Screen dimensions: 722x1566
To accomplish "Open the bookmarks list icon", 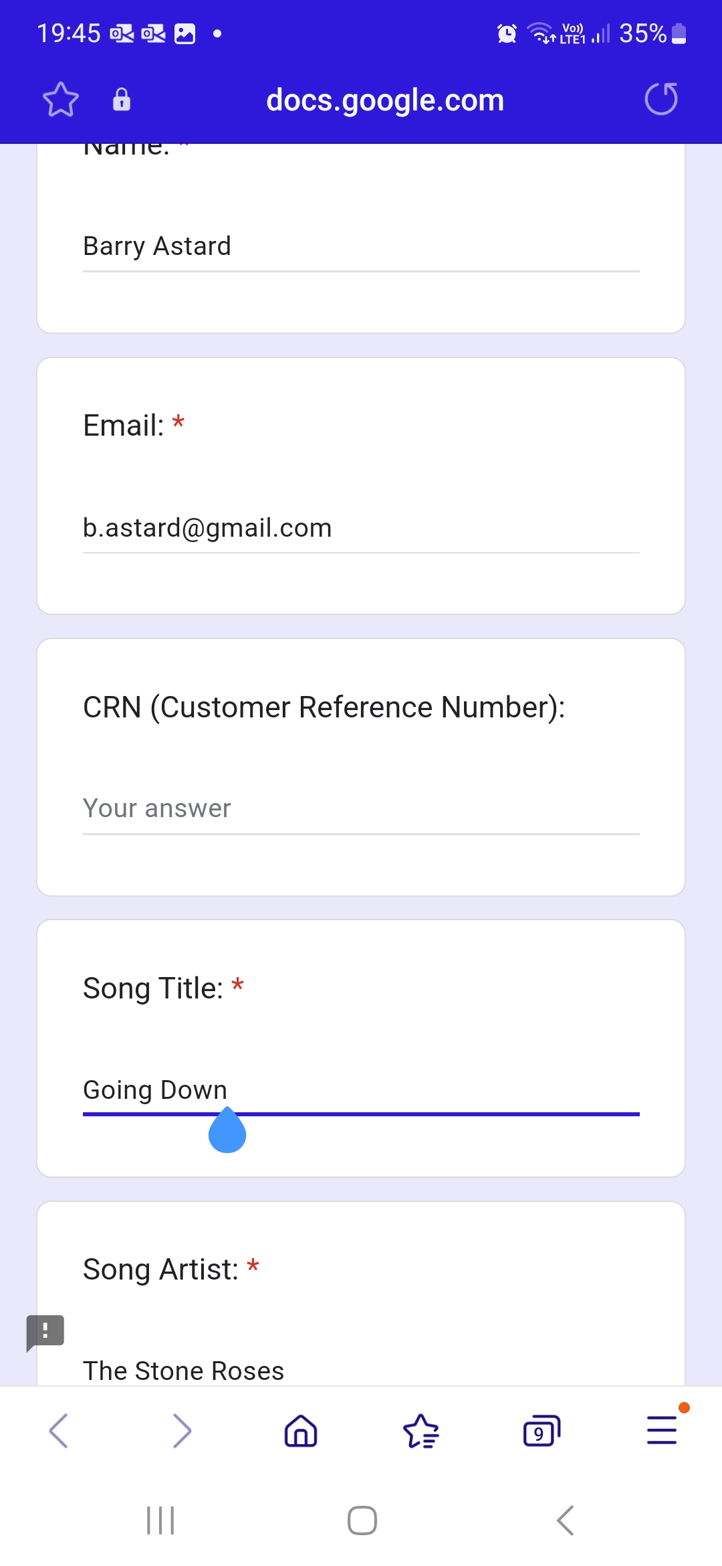I will pyautogui.click(x=421, y=1431).
